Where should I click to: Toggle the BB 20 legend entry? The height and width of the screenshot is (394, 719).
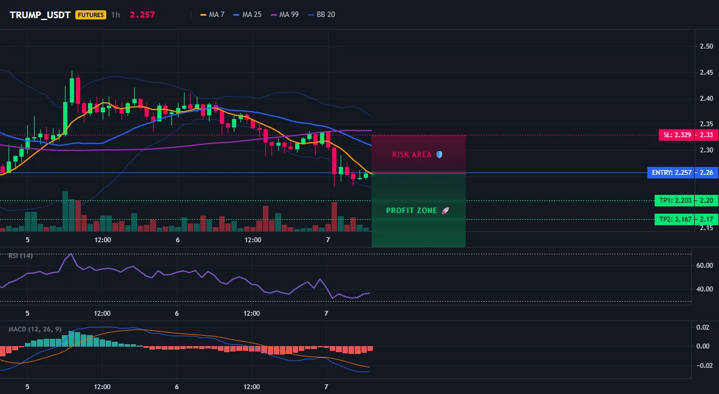(322, 15)
